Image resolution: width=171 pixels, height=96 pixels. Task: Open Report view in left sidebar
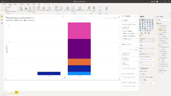click(2, 16)
